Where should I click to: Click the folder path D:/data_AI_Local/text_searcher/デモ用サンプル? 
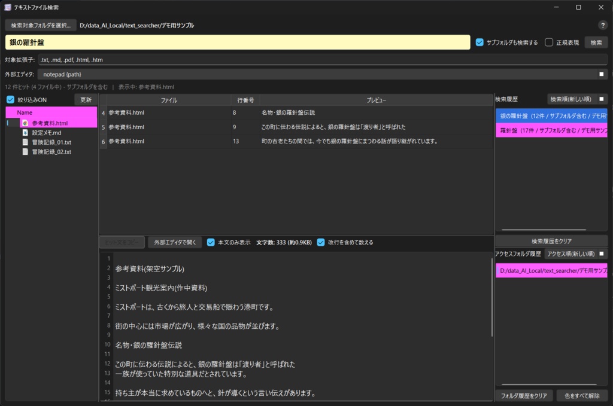click(137, 25)
